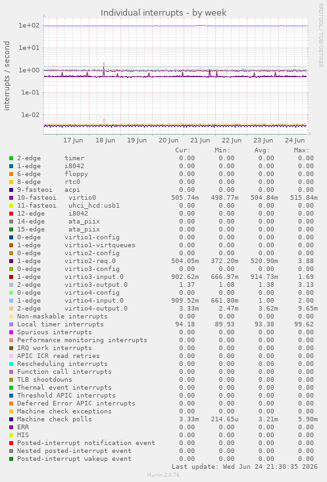Click the gray virtio3-output.0 legend swatch
327x482 pixels.
(11, 285)
